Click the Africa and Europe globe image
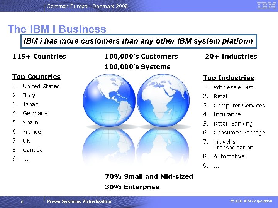This screenshot has width=278, height=208. [x=163, y=100]
